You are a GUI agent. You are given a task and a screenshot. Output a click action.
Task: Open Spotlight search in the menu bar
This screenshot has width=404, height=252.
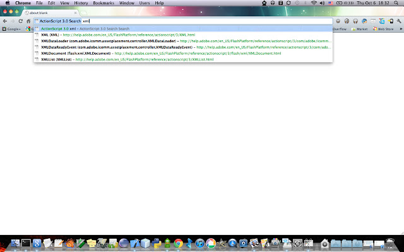pos(396,3)
